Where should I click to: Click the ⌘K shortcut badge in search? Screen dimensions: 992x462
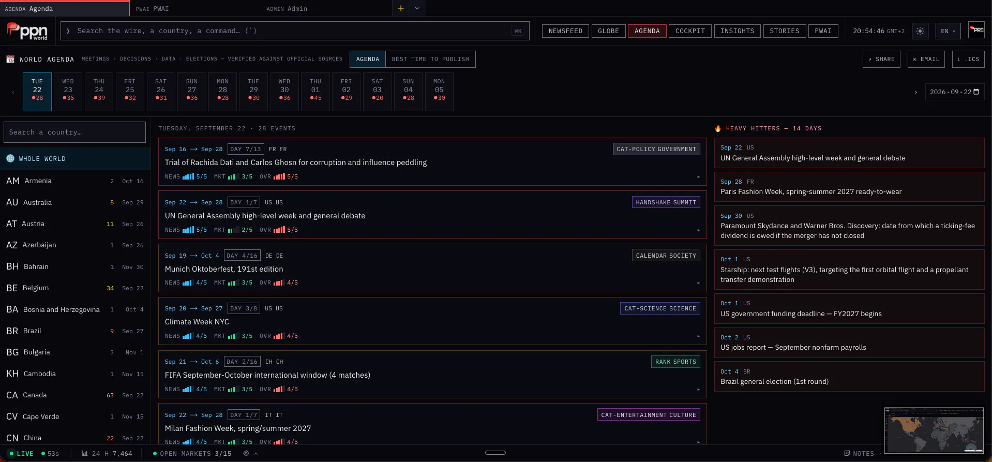(x=518, y=31)
